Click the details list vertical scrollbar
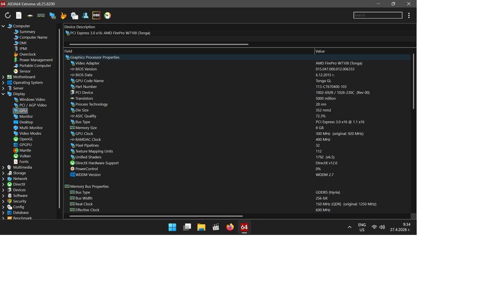This screenshot has height=282, width=500. [x=413, y=82]
